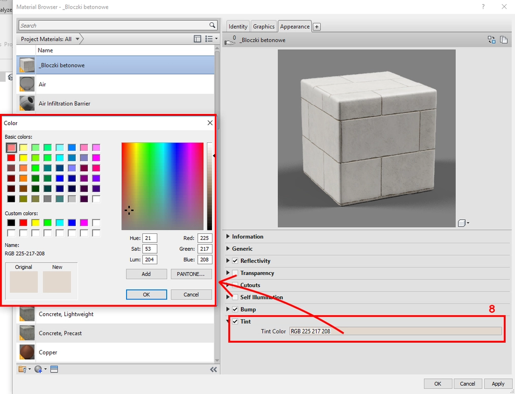Click the swap asset icon above preview
The width and height of the screenshot is (515, 394).
(491, 39)
